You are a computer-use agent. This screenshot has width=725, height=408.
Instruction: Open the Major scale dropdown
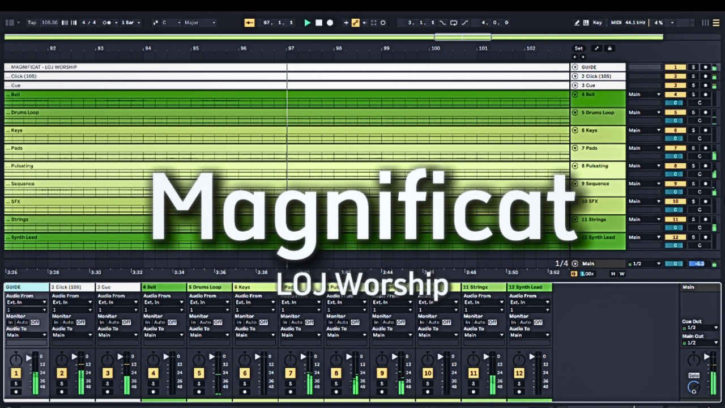pos(200,23)
